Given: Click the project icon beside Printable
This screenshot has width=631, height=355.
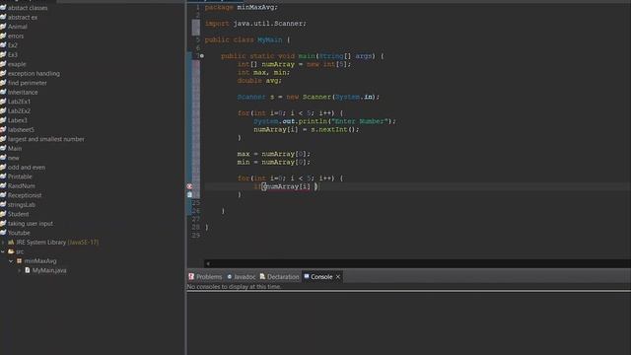Looking at the screenshot, I should click(x=3, y=177).
